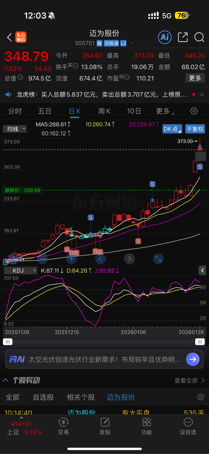Tap the 东方财富 logo icon

click(x=21, y=37)
